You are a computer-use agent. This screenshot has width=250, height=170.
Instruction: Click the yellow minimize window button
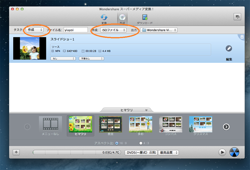(17, 9)
